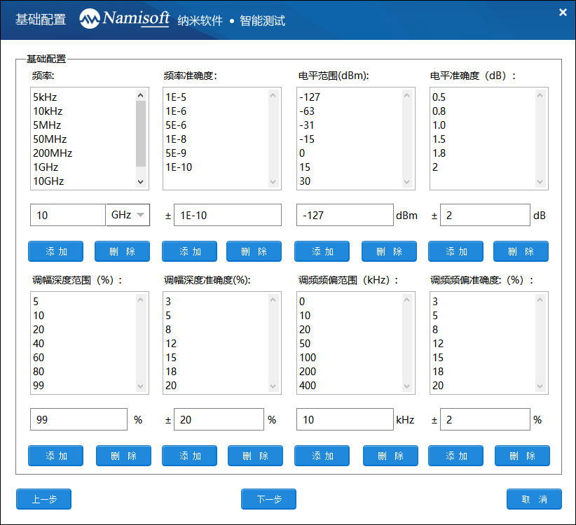
Task: Select 50MHz in the frequency list
Action: pyautogui.click(x=50, y=139)
